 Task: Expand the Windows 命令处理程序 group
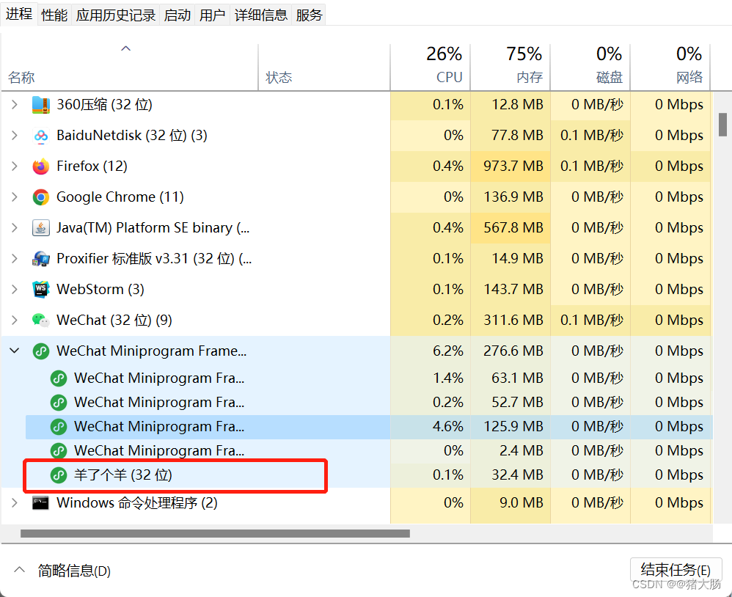(x=15, y=502)
